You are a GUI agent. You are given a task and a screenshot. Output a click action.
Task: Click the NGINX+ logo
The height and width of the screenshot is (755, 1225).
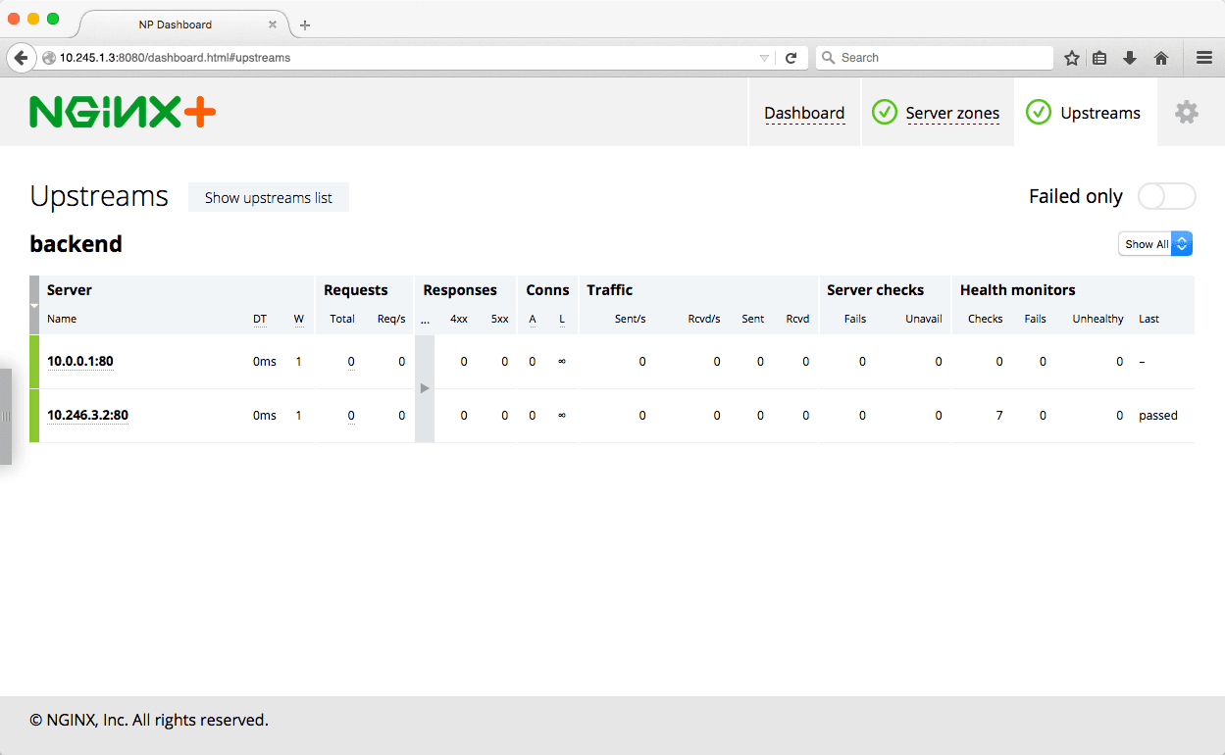pos(122,110)
